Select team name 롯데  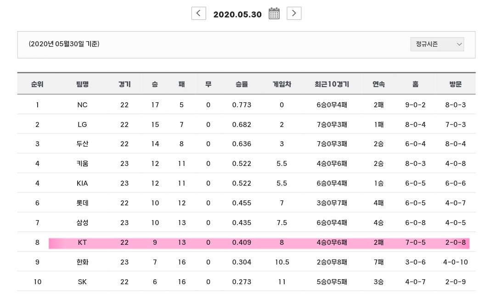tap(82, 203)
